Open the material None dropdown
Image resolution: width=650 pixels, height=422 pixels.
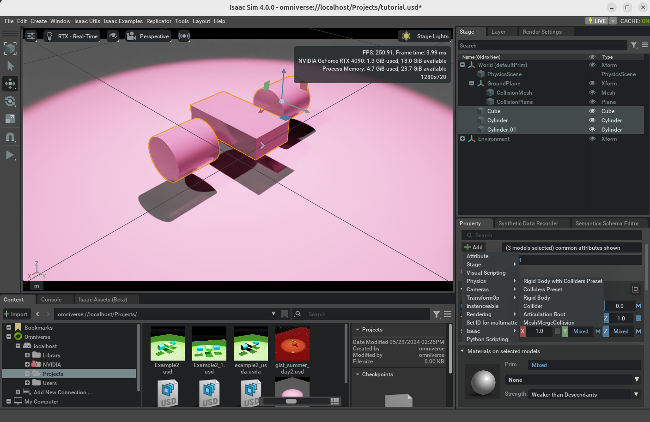coord(573,380)
